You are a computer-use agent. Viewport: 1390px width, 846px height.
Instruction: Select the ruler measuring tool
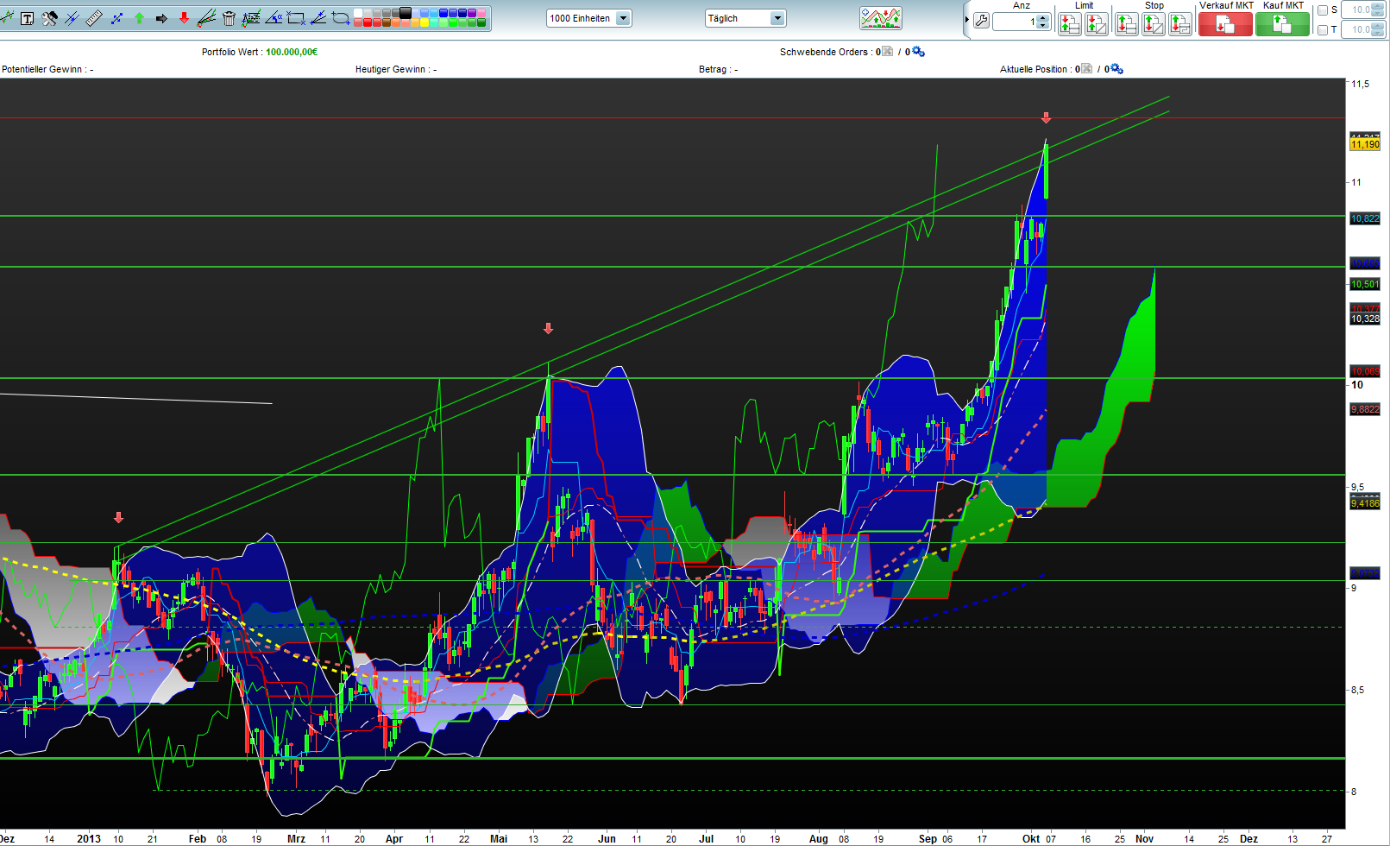tap(94, 18)
